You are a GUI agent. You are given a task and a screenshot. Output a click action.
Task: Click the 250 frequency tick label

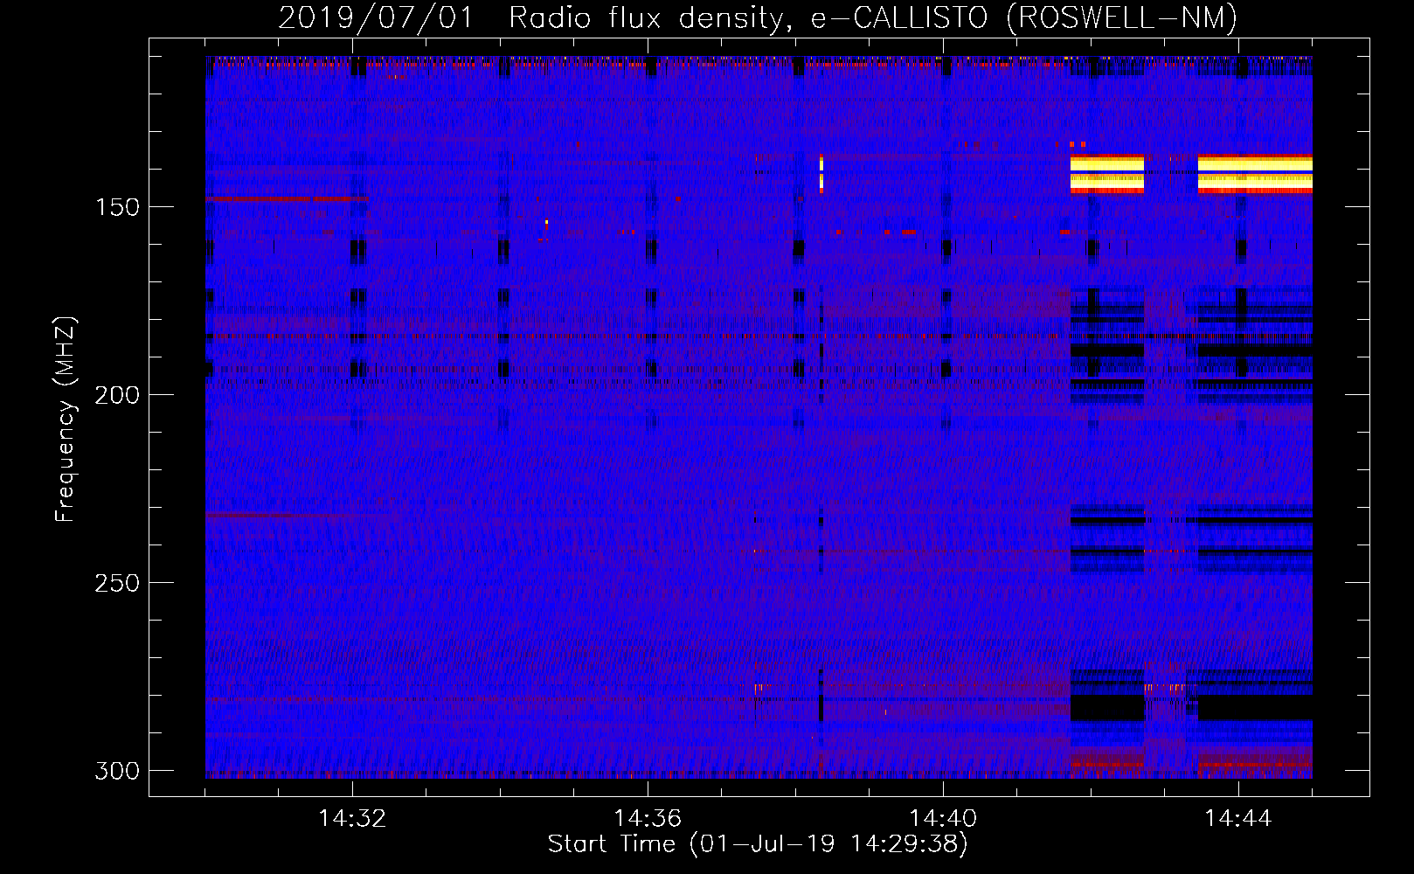pyautogui.click(x=117, y=583)
